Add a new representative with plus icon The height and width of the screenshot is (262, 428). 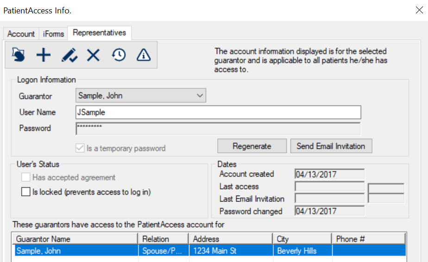pos(44,55)
